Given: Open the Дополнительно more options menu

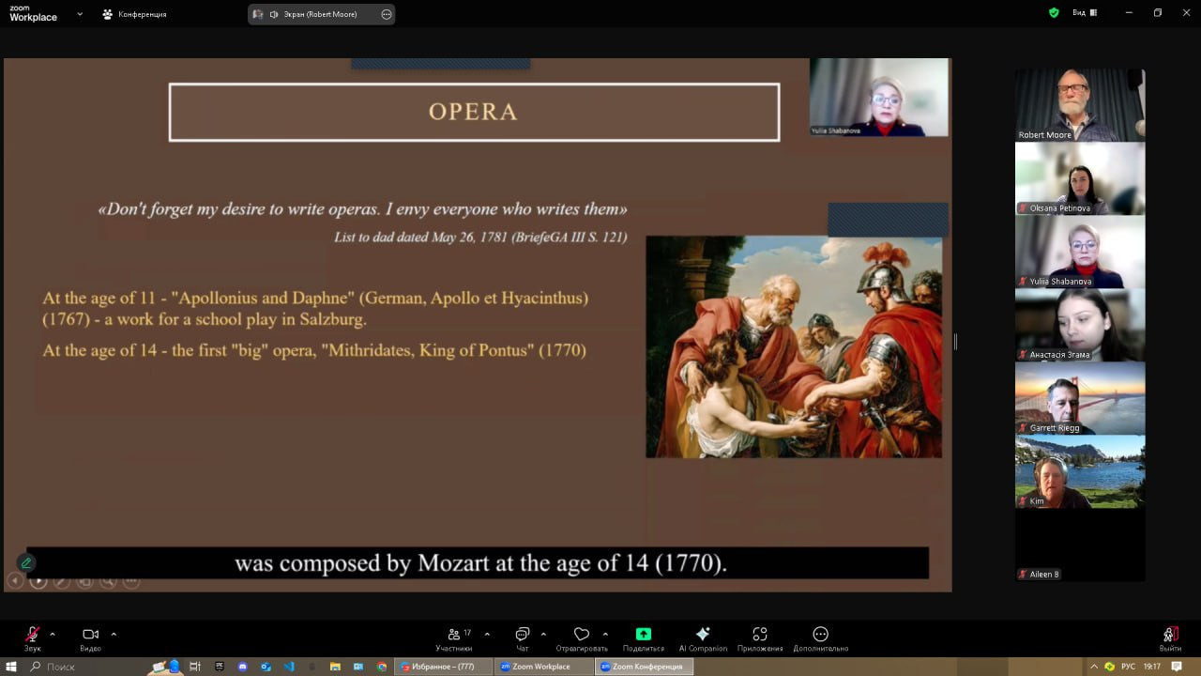Looking at the screenshot, I should tap(821, 638).
